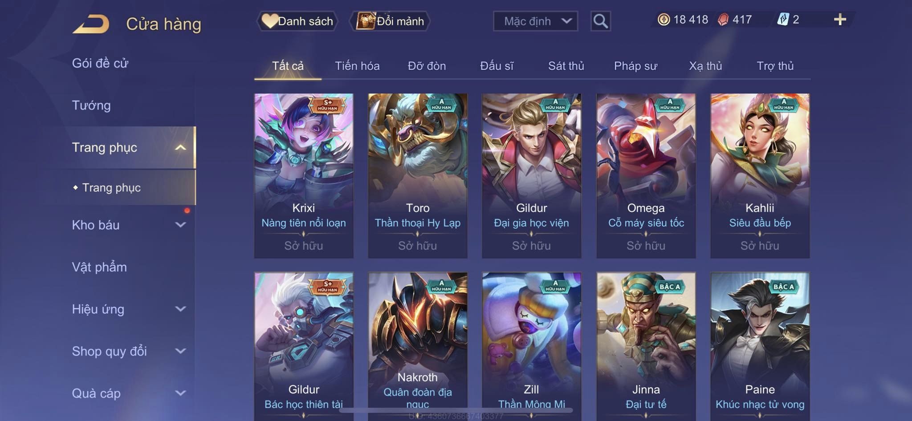Select Omega Cỗ máy siêu tốc skin
Image resolution: width=912 pixels, height=421 pixels.
(x=646, y=176)
